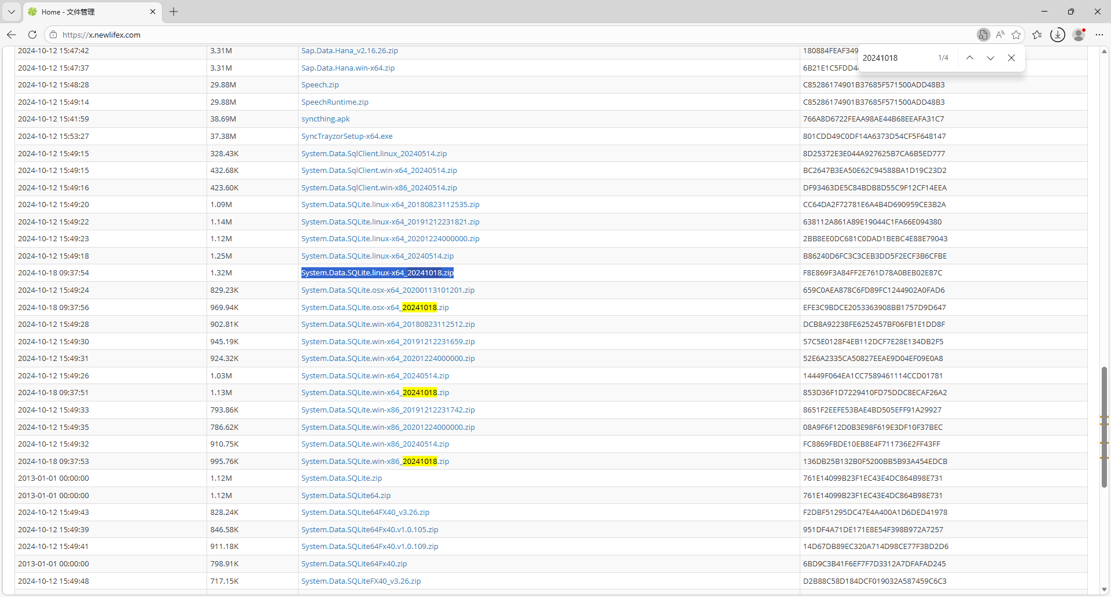Screen dimensions: 1111x597
Task: Click the find-on-page icon in address bar
Action: [983, 35]
